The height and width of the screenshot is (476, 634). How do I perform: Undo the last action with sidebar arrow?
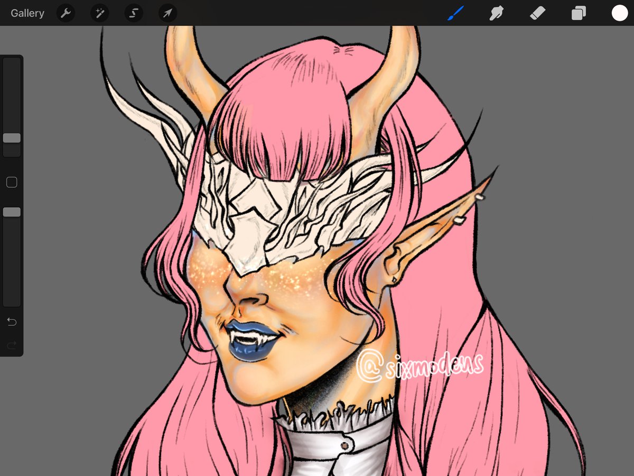12,322
